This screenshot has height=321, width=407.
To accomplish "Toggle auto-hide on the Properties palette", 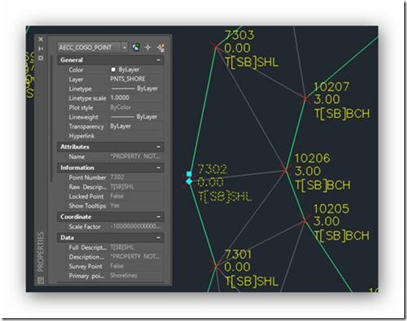I will [x=41, y=48].
